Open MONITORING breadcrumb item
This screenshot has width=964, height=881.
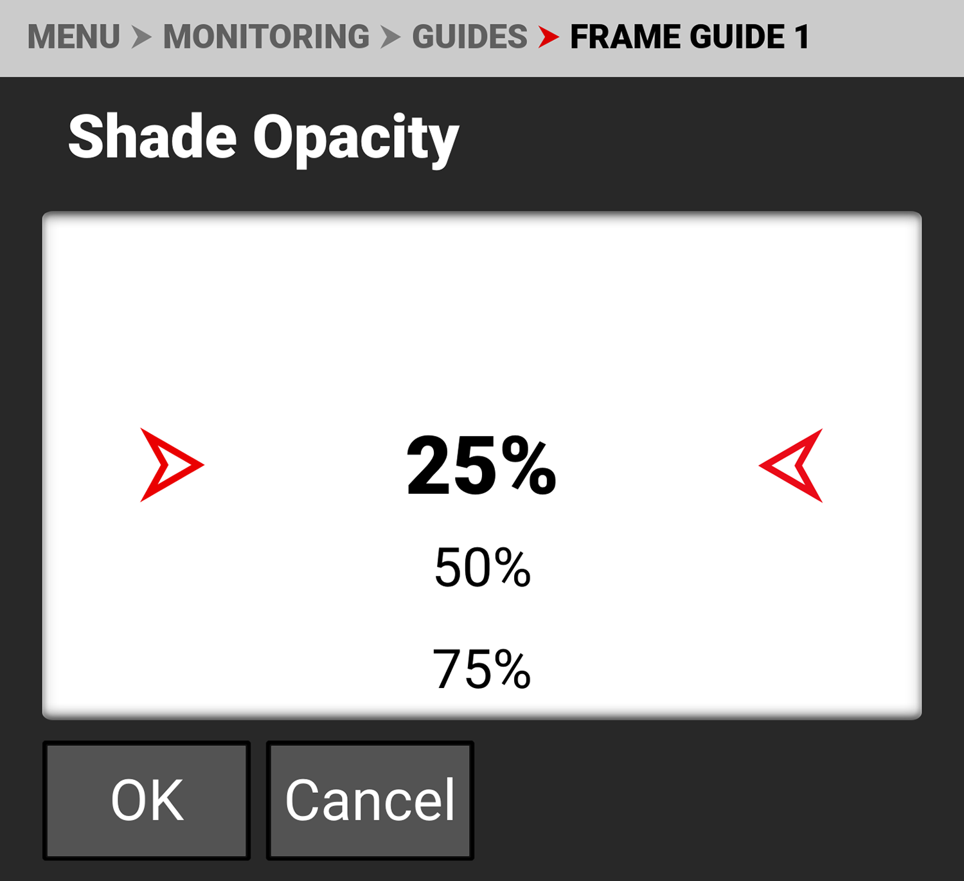point(266,37)
